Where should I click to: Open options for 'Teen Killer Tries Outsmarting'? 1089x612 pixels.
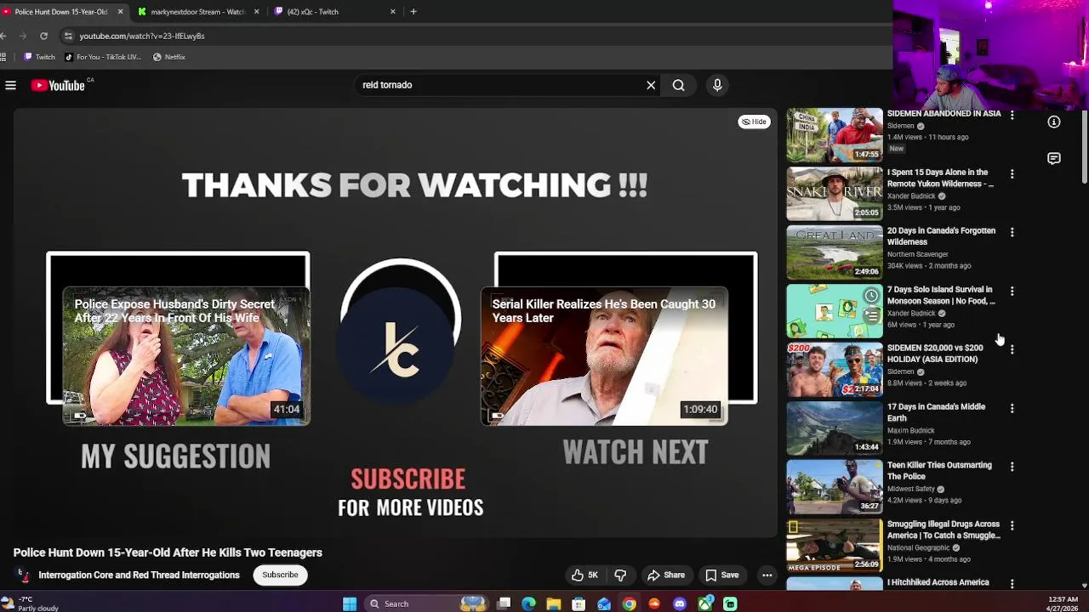(x=1012, y=467)
